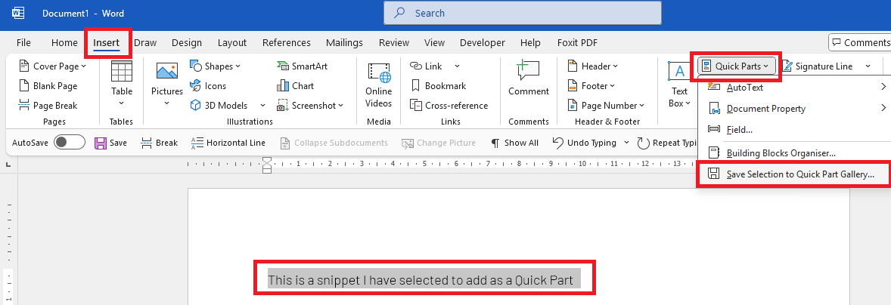This screenshot has height=305, width=891.
Task: Toggle the AutoSave switch
Action: coord(70,142)
